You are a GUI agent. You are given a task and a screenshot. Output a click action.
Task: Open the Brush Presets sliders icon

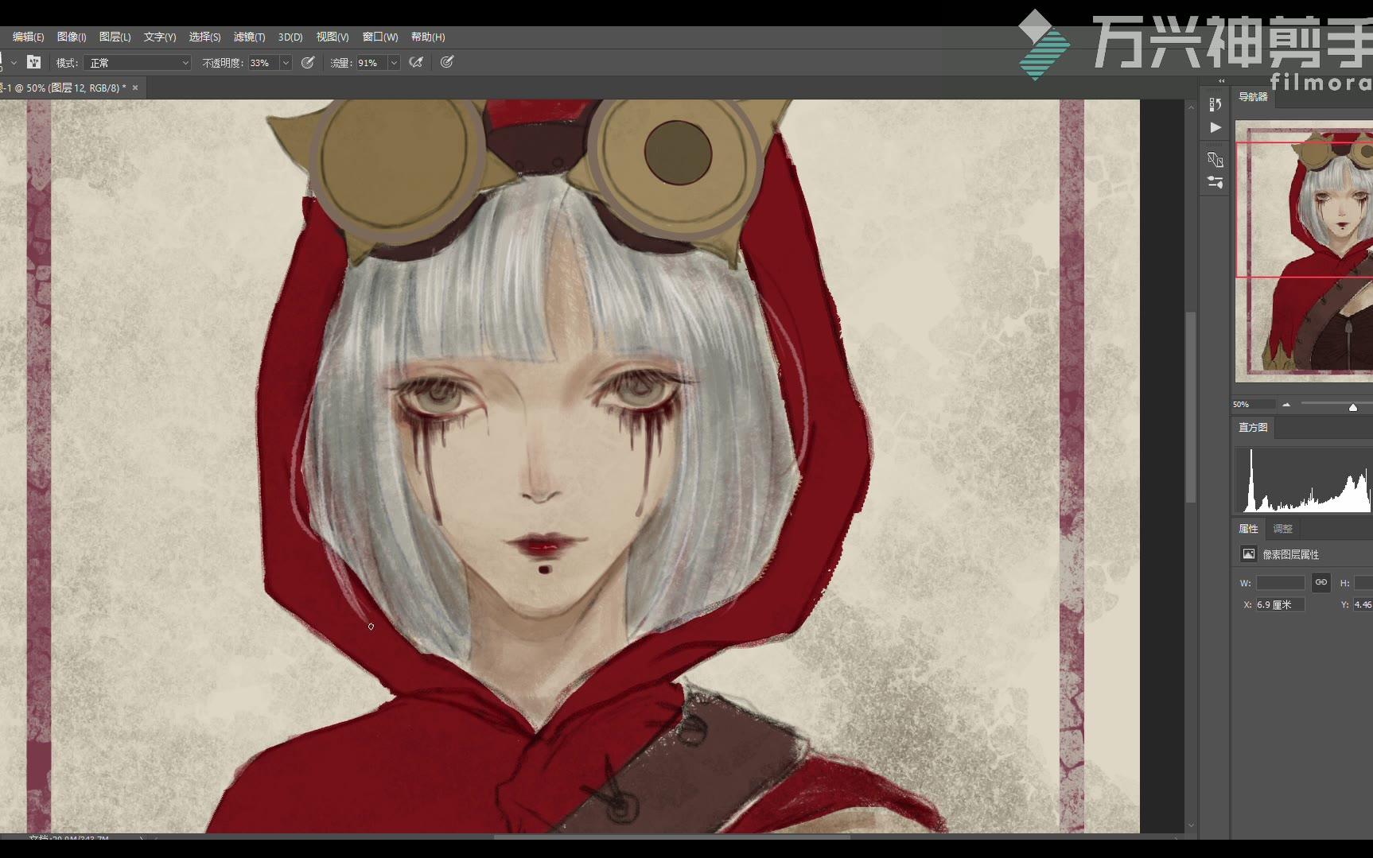coord(1215,182)
